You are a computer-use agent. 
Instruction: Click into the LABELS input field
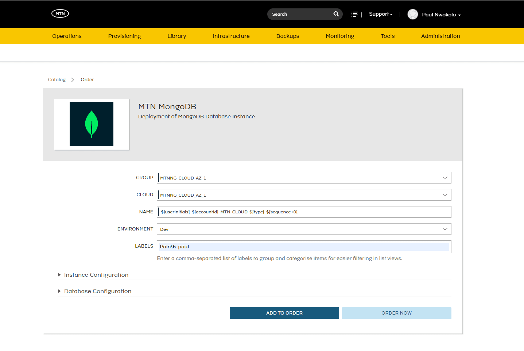tap(304, 247)
